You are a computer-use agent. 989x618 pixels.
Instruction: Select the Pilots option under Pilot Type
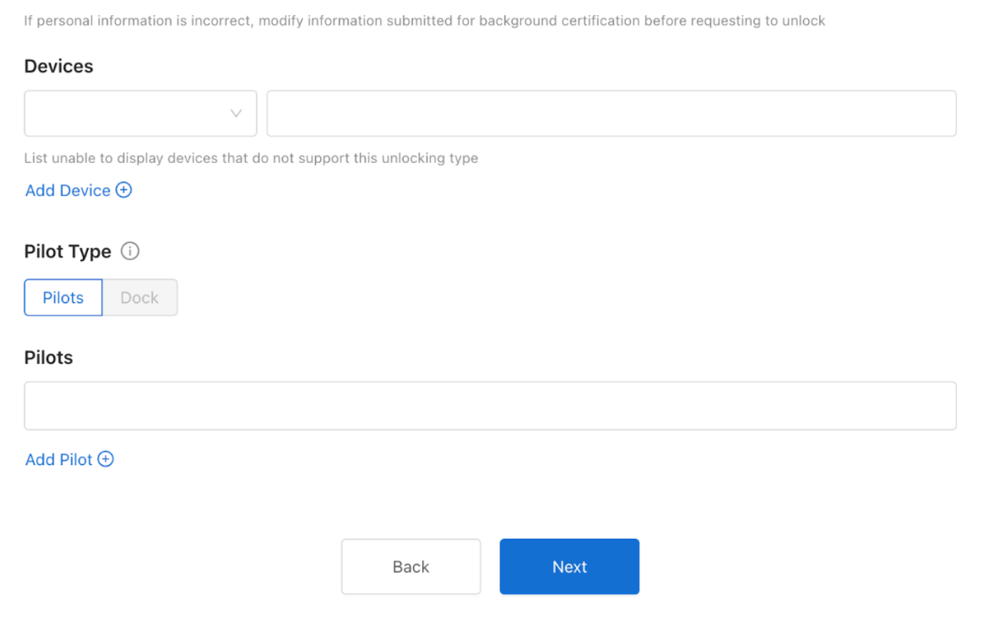point(63,298)
